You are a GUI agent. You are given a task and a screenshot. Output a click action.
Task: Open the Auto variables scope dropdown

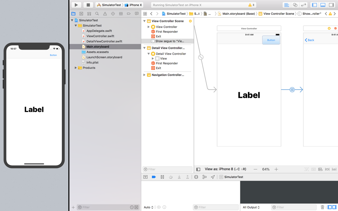[148, 207]
